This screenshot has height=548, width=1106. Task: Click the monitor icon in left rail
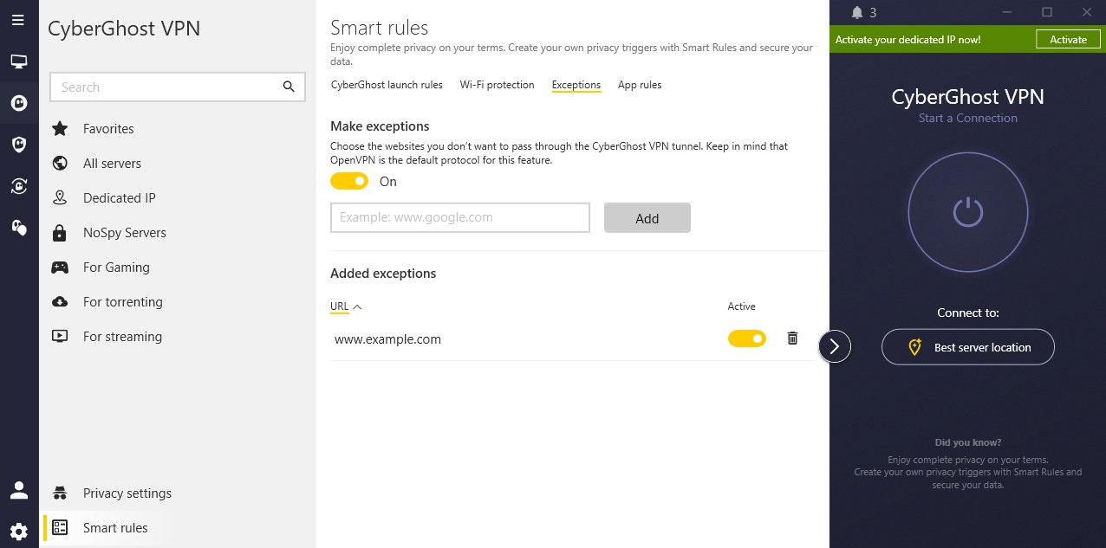coord(18,61)
